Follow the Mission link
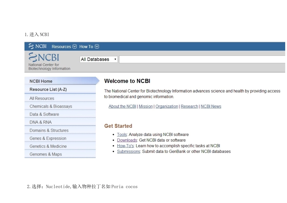 click(146, 106)
